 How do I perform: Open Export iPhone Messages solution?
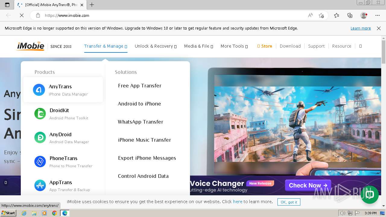pos(147,158)
